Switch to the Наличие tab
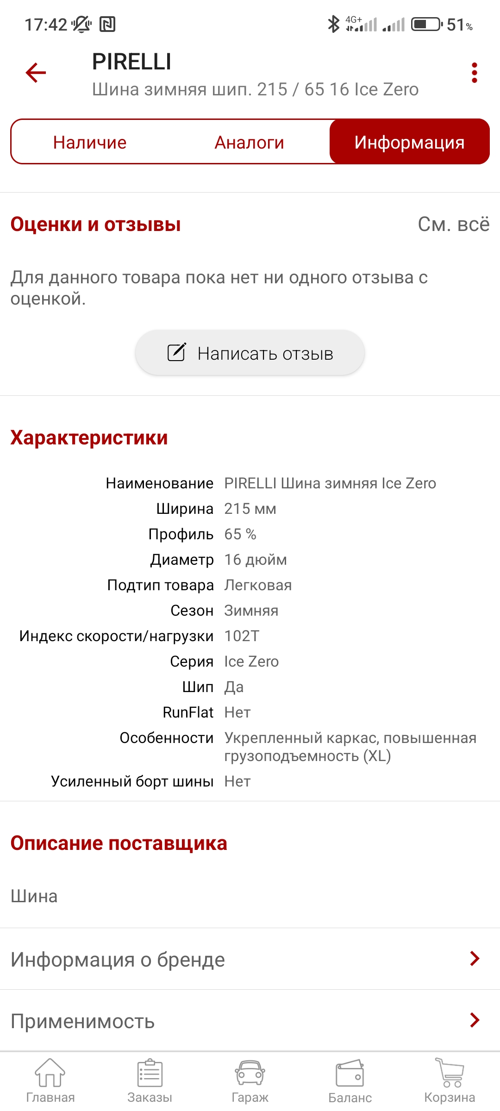 click(90, 142)
